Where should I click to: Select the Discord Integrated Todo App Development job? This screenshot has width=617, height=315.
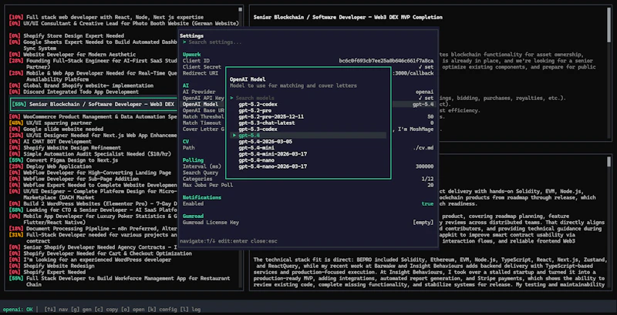pos(73,92)
